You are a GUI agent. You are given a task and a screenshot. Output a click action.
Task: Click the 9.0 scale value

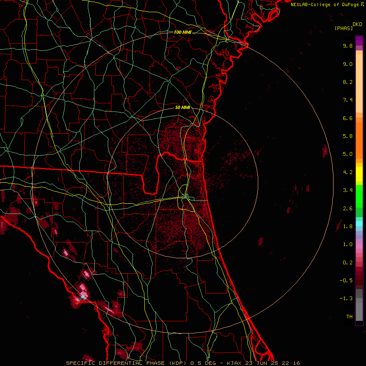[x=348, y=64]
